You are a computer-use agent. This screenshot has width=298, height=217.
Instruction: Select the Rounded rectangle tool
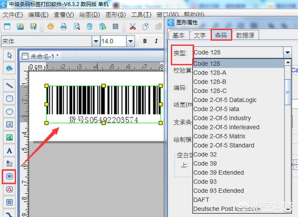point(9,98)
